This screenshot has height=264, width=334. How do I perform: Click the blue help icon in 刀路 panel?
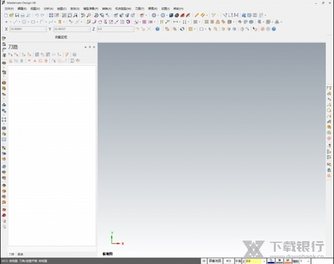pyautogui.click(x=75, y=55)
